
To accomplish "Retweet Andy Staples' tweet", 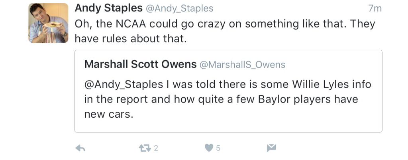I will (x=143, y=148).
